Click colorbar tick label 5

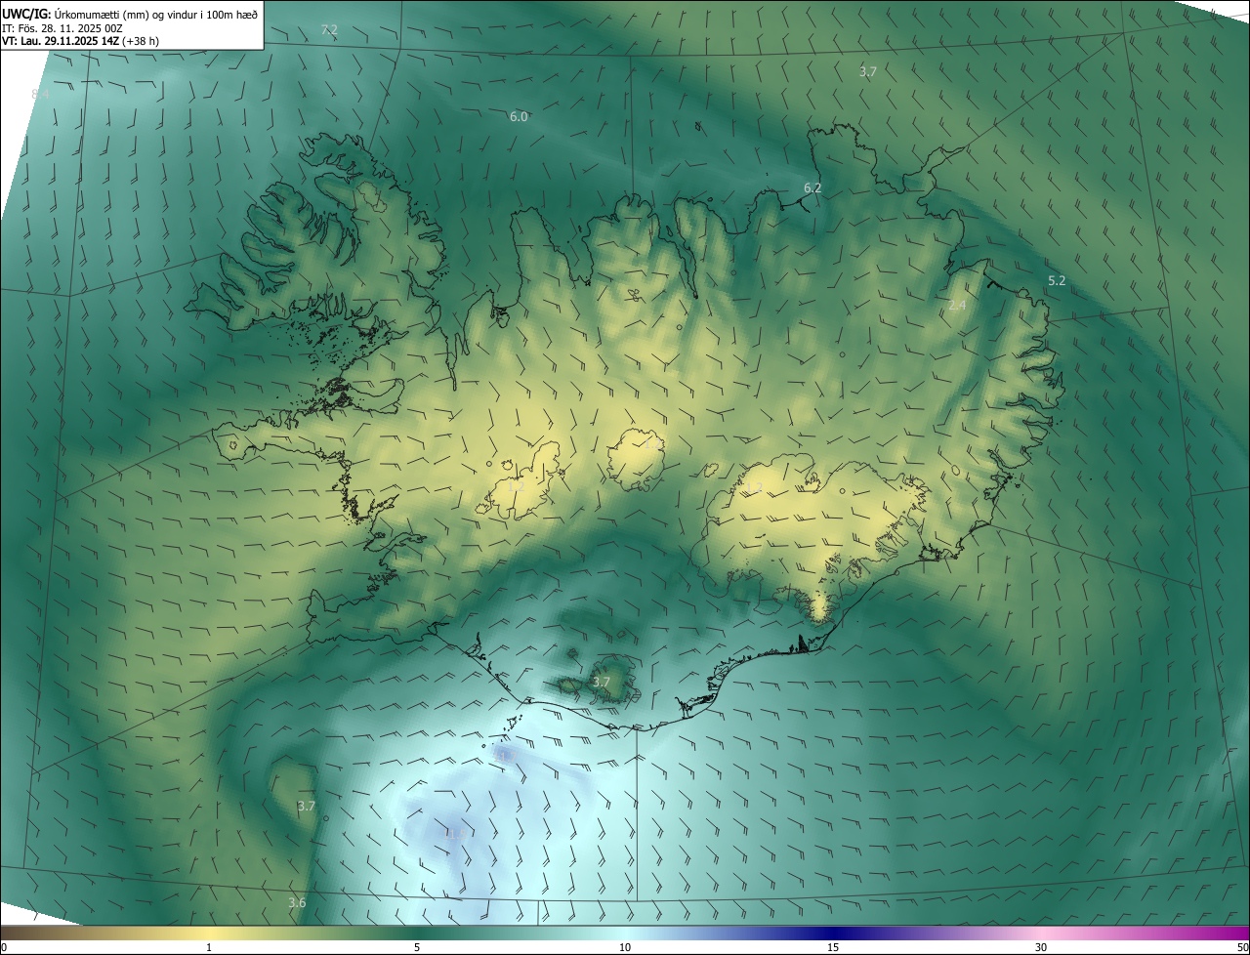point(417,947)
